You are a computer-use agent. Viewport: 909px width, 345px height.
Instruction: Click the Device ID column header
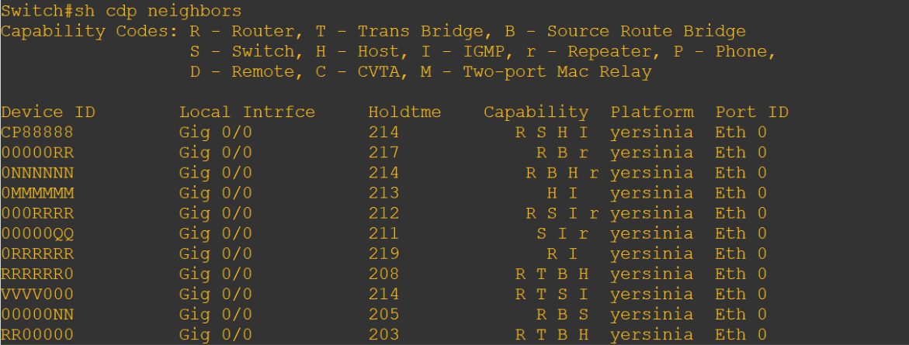click(x=47, y=112)
